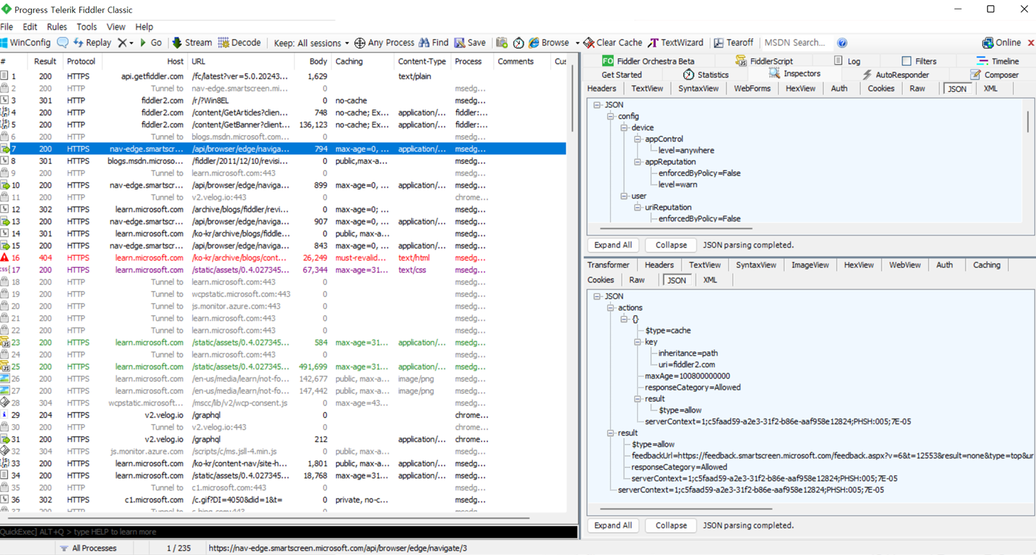The width and height of the screenshot is (1036, 555).
Task: Click the comment speech bubble icon
Action: (63, 43)
